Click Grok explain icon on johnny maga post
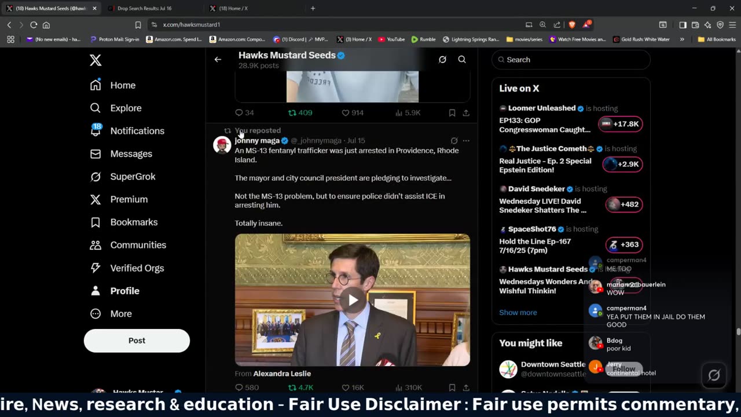 click(454, 141)
